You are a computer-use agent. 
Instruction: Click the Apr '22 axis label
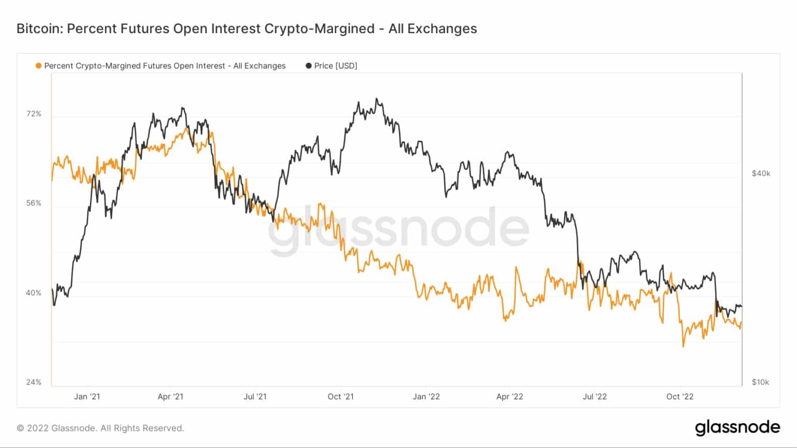coord(510,397)
